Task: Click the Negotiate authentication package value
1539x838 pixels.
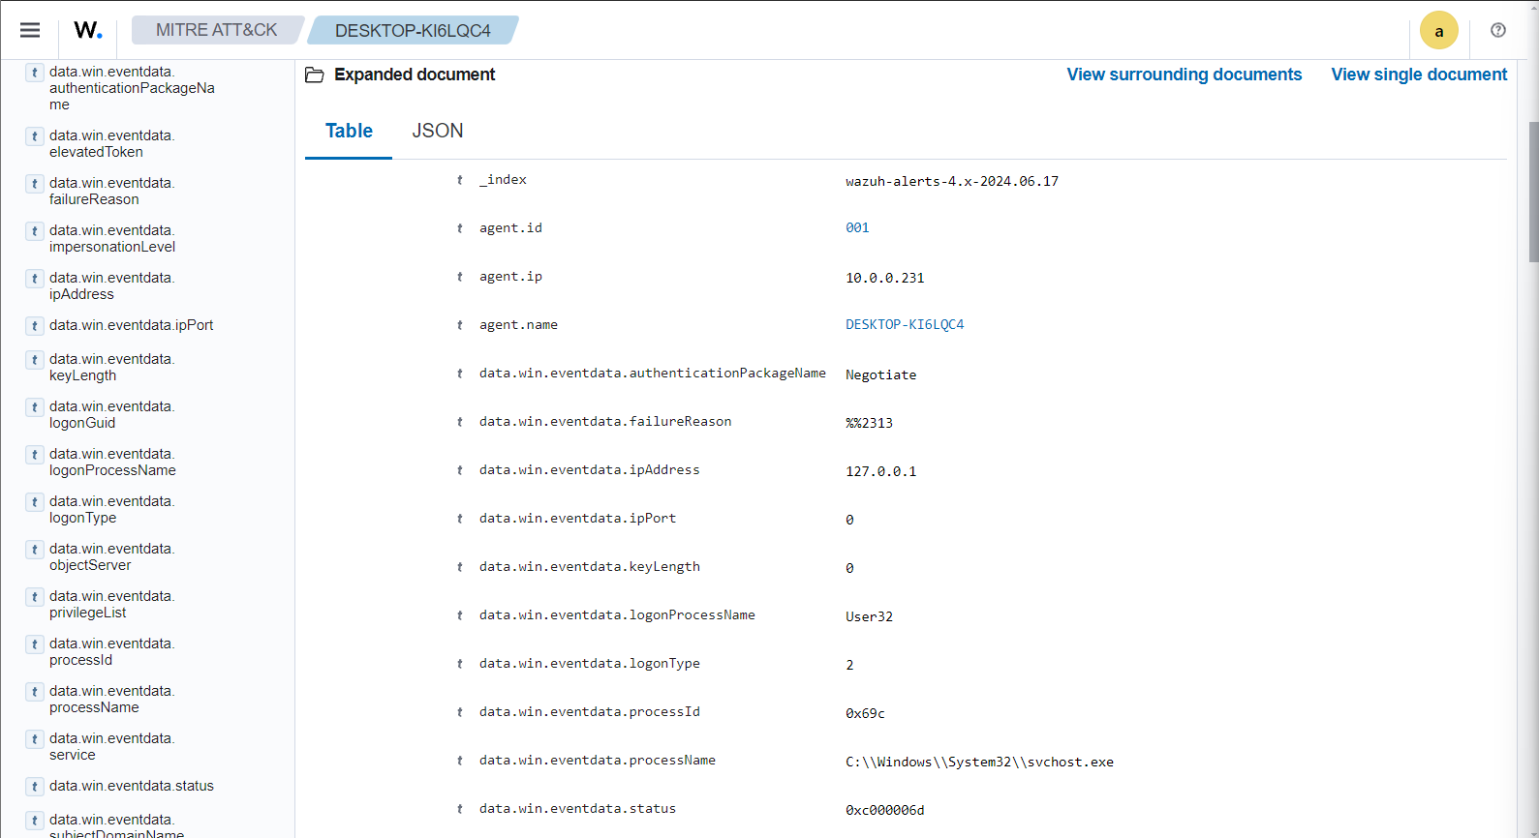Action: click(880, 374)
